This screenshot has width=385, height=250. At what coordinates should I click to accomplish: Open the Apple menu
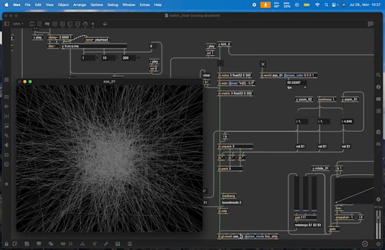6,5
